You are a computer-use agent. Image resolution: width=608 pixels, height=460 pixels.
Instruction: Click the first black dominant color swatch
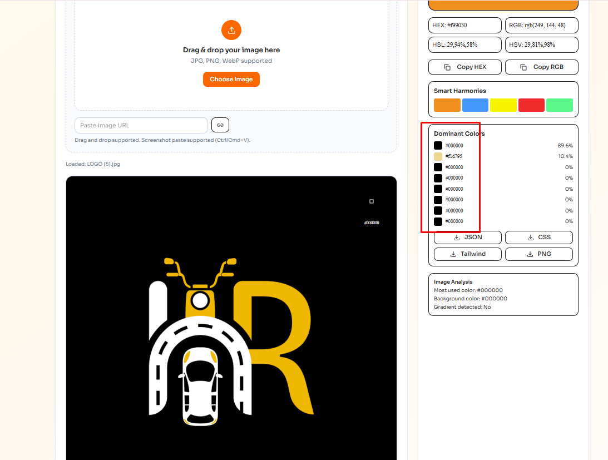[438, 145]
